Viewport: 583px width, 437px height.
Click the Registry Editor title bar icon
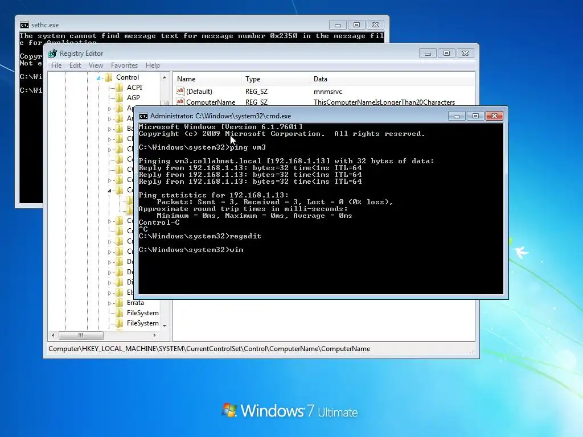52,53
